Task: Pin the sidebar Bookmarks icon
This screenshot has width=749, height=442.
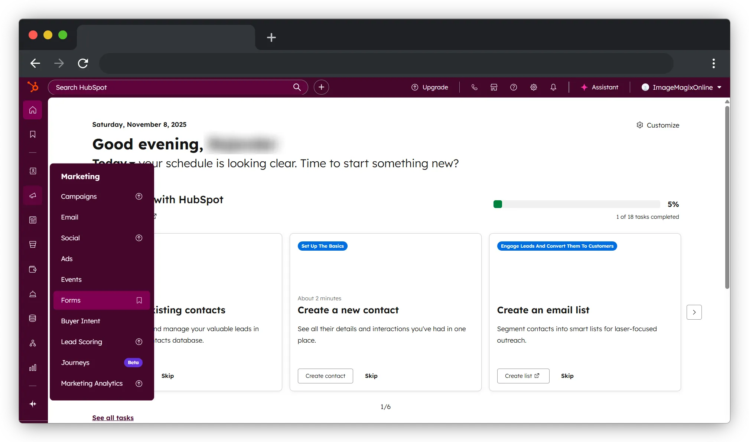Action: [x=33, y=134]
